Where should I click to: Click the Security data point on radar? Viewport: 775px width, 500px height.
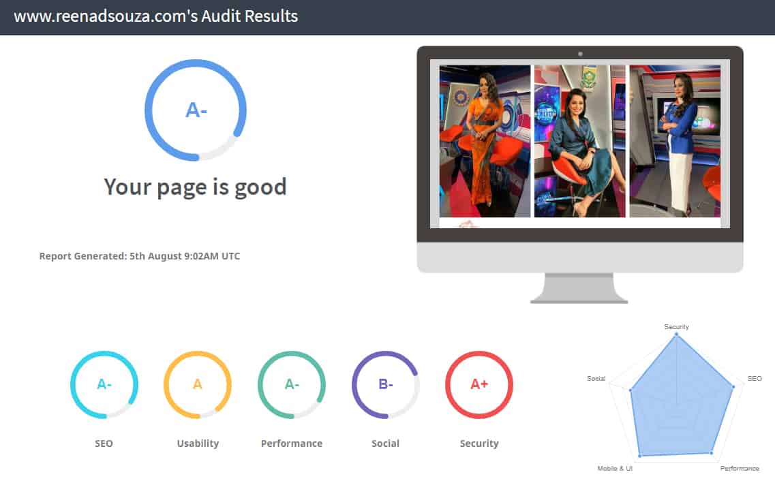coord(677,335)
